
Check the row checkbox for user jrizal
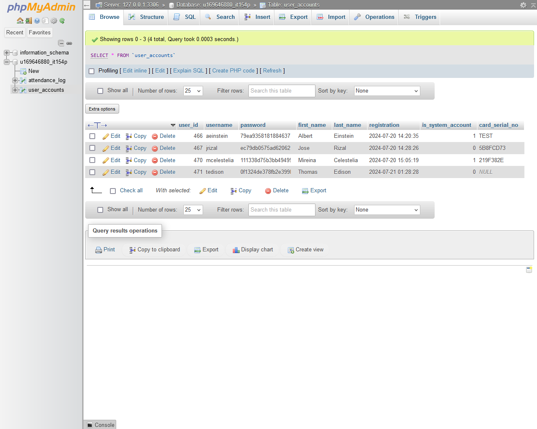(92, 148)
